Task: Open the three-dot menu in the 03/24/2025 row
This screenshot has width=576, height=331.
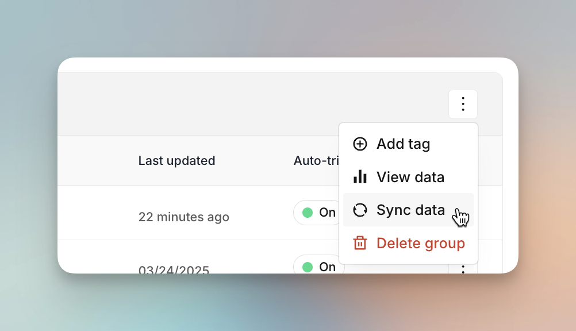Action: (x=463, y=270)
